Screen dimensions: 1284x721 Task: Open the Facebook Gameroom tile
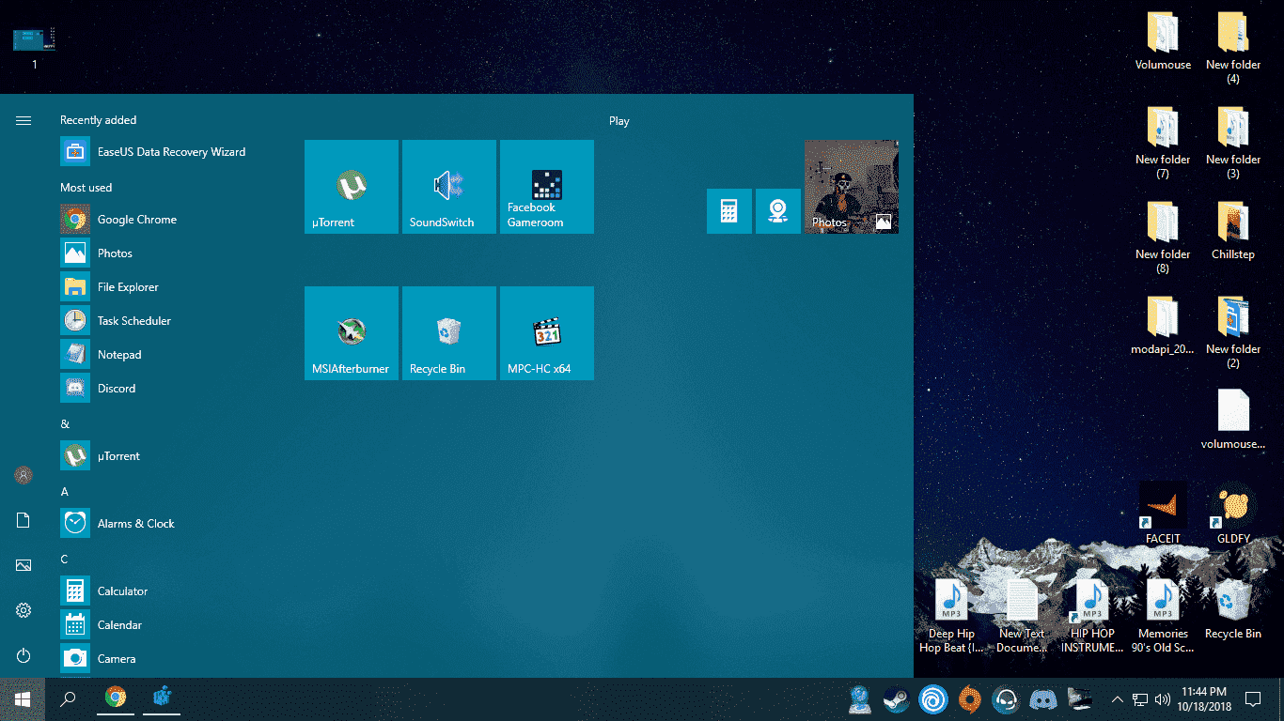(x=546, y=186)
